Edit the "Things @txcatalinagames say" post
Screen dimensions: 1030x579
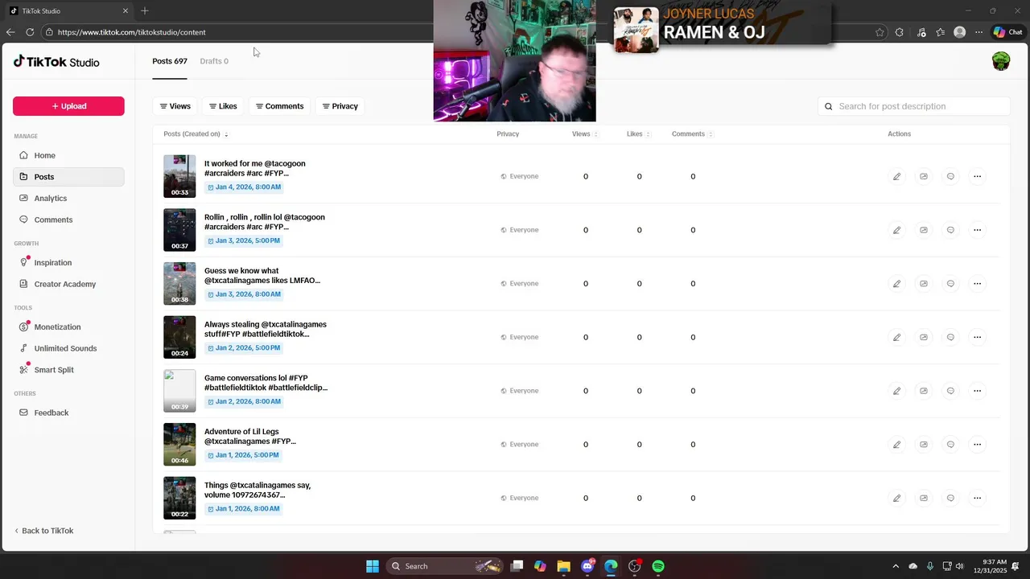[x=896, y=498]
